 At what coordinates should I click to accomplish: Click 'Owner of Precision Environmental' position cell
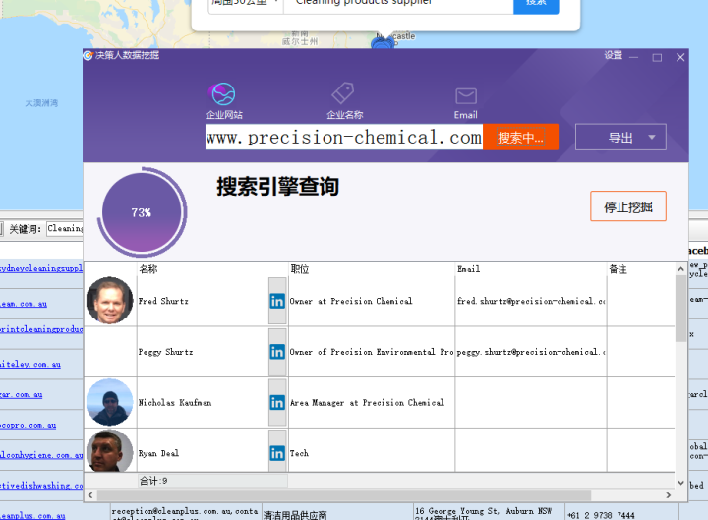(372, 352)
